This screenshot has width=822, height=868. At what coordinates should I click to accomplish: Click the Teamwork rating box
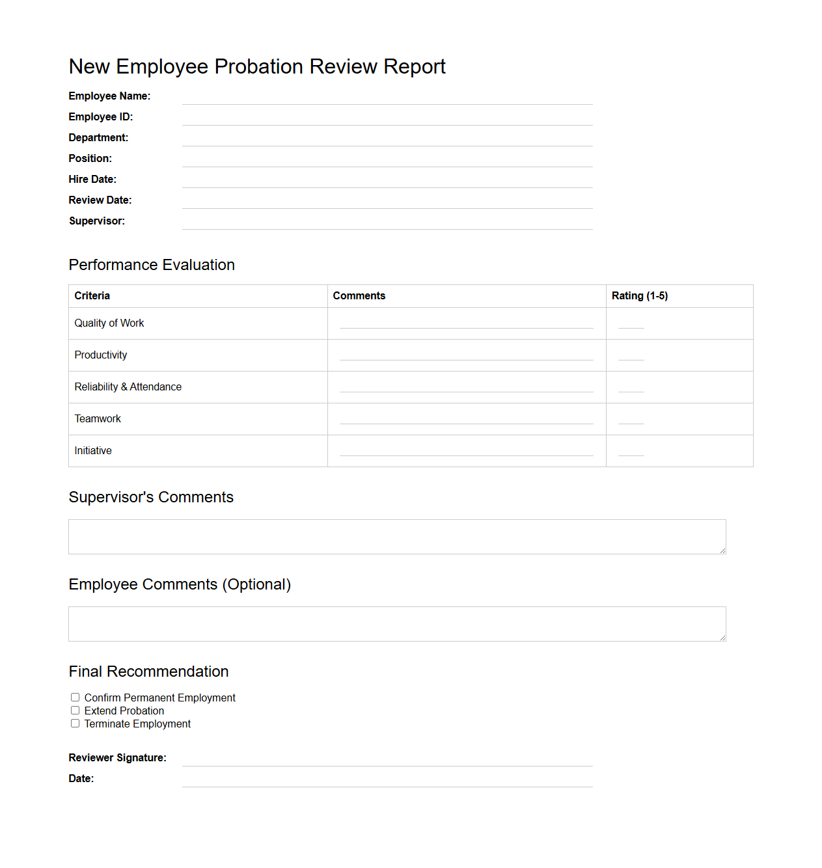click(630, 422)
